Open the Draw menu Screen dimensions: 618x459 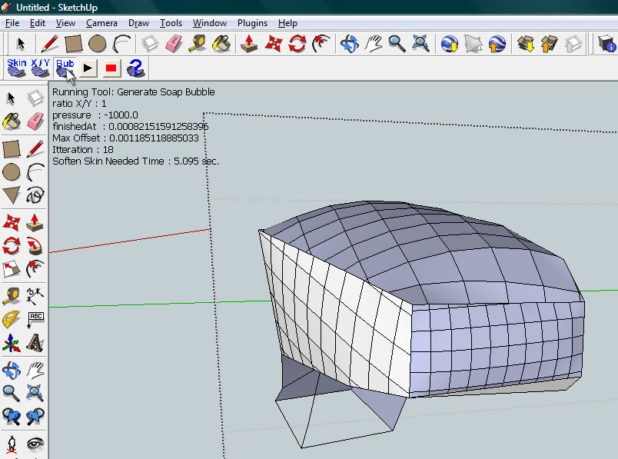(139, 23)
